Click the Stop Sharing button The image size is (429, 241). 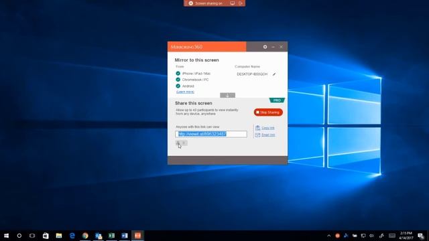coord(268,112)
